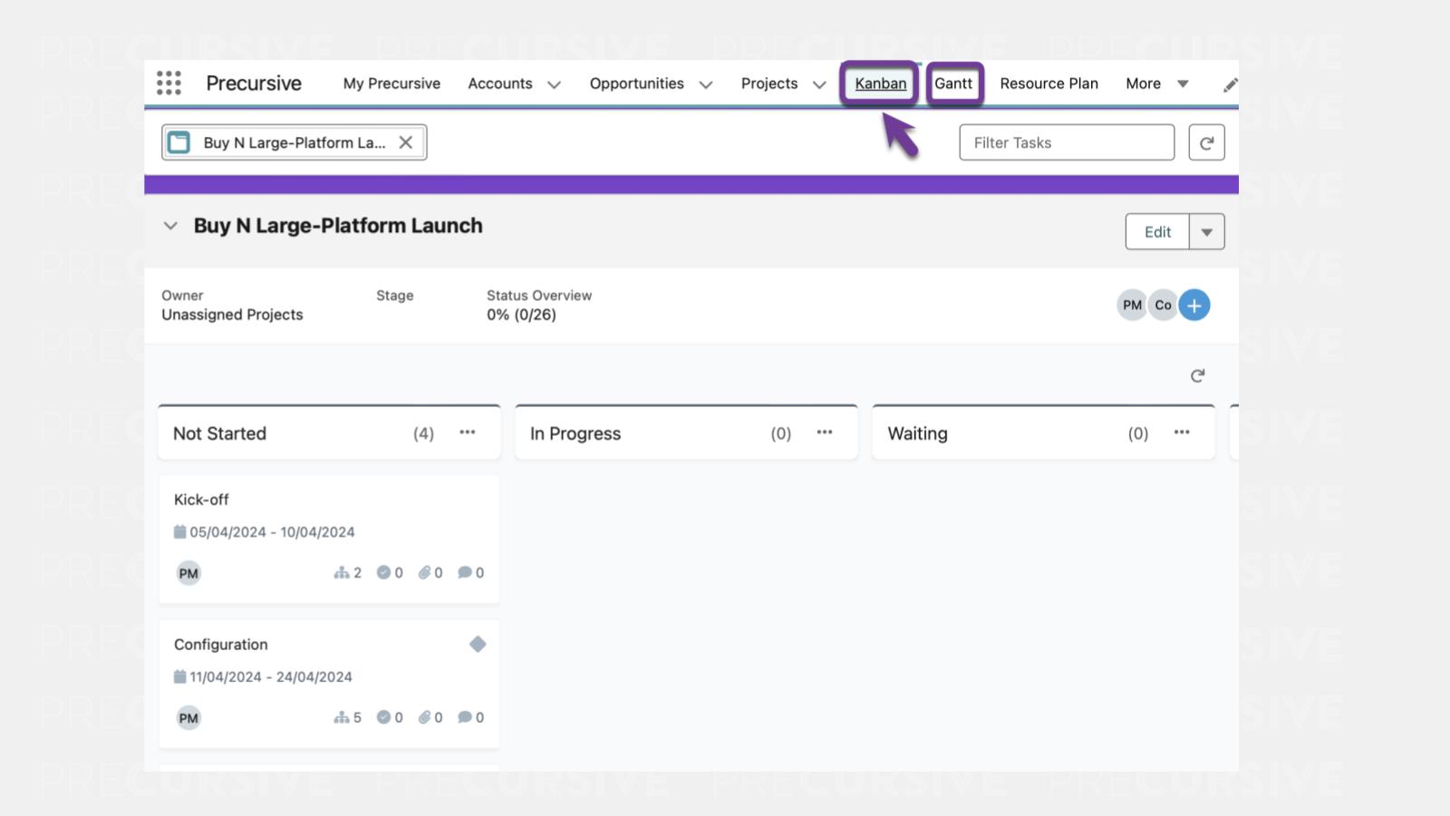Viewport: 1450px width, 816px height.
Task: Click the PM avatar on Kick-off card
Action: click(188, 573)
